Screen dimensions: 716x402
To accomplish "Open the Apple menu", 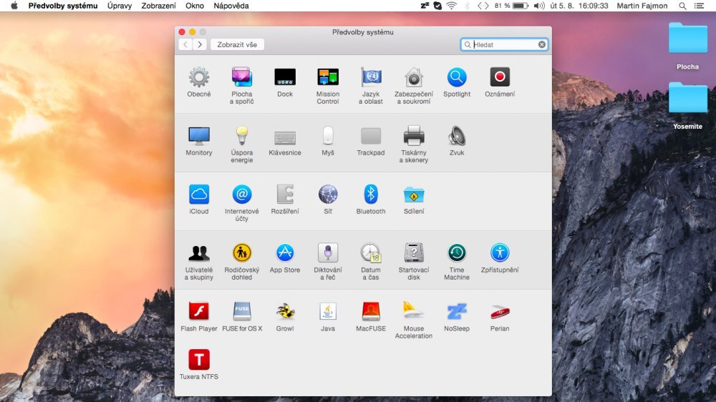I will click(x=14, y=6).
